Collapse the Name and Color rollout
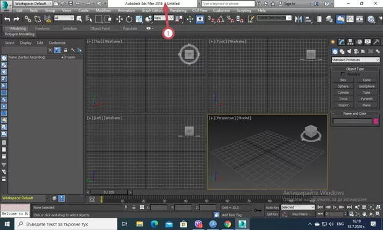The image size is (383, 230). point(355,114)
